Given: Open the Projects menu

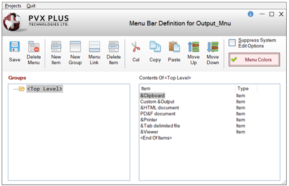Looking at the screenshot, I should pyautogui.click(x=13, y=6).
